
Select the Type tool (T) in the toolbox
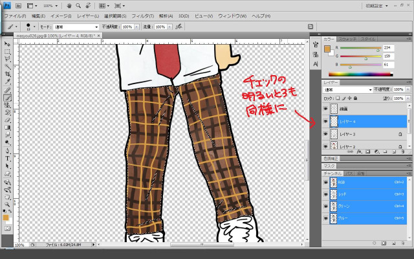8,157
